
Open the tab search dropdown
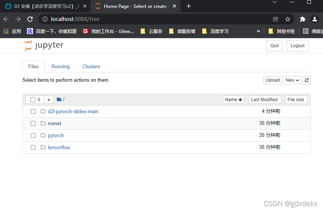point(274,2)
